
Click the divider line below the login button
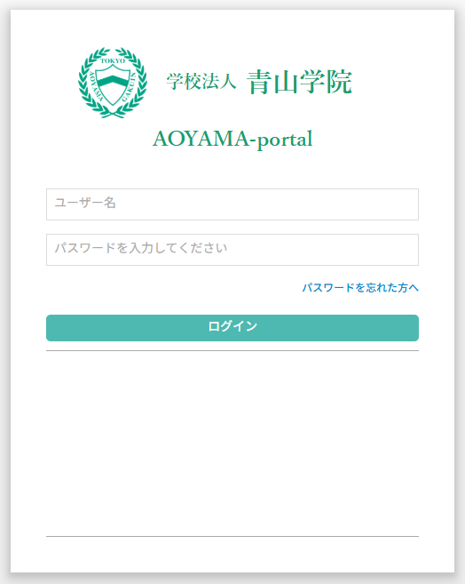[232, 350]
